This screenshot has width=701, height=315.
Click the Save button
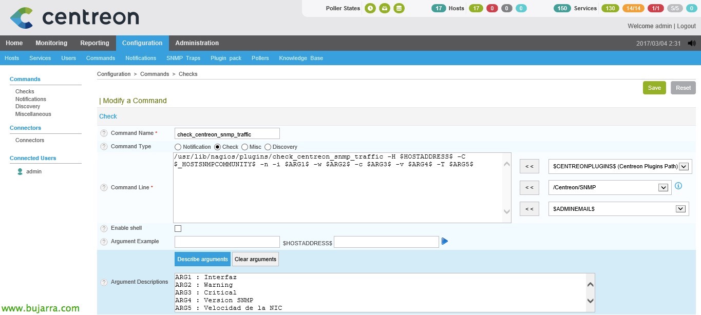pyautogui.click(x=654, y=88)
